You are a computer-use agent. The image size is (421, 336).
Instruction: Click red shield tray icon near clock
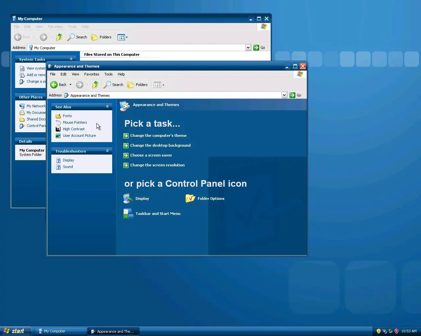[x=396, y=331]
